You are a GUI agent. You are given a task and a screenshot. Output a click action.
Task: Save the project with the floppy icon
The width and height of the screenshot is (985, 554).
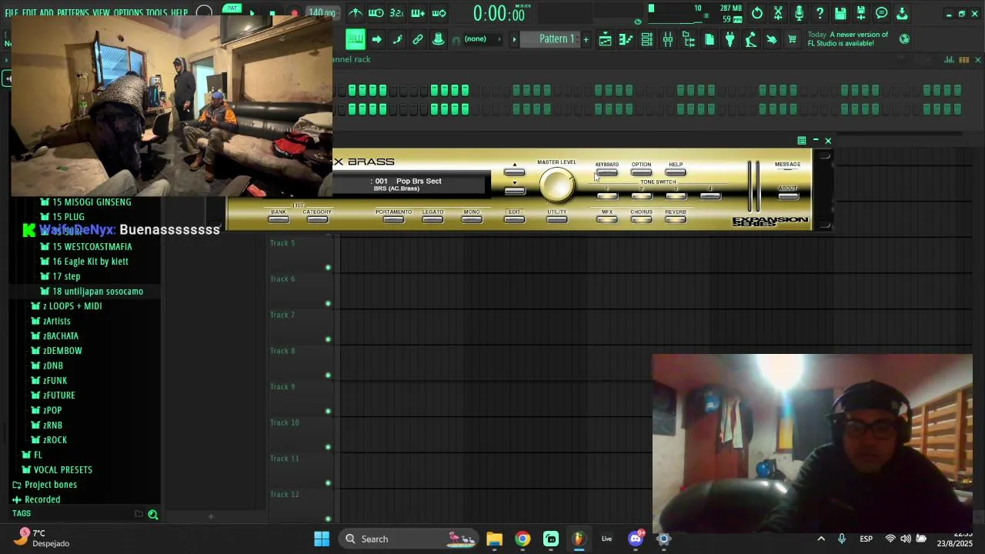pyautogui.click(x=840, y=13)
